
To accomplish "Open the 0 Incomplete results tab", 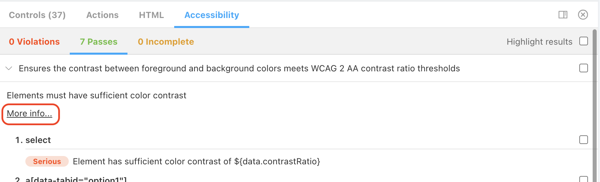I will [166, 42].
